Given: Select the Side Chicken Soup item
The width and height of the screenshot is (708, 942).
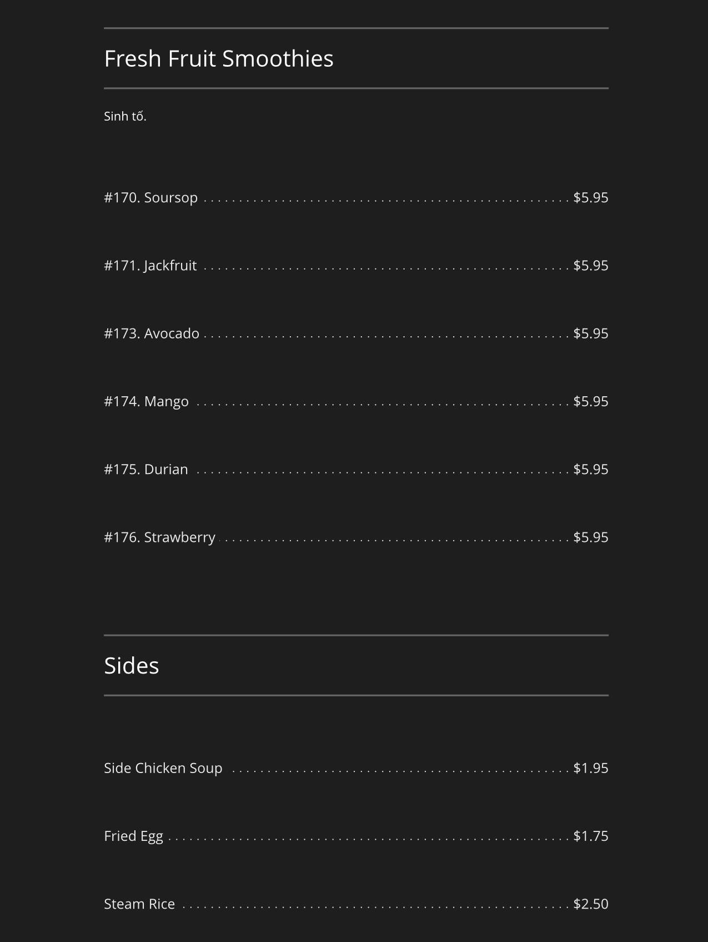Looking at the screenshot, I should 163,768.
